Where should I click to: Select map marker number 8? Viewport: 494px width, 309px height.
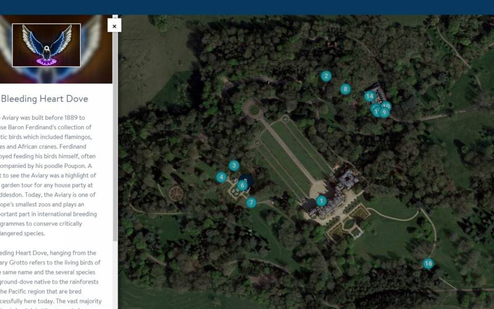(345, 89)
